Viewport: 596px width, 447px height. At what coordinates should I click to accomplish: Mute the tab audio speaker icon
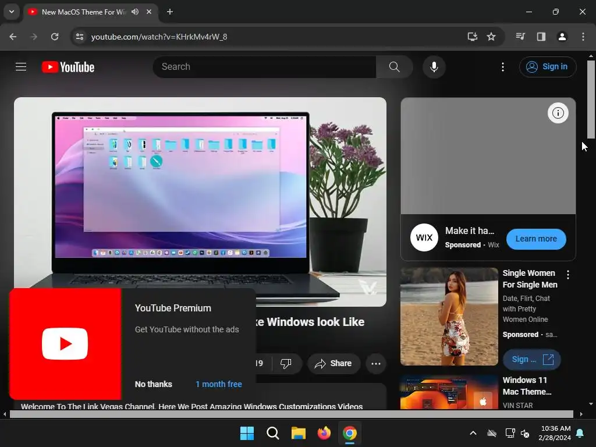135,12
